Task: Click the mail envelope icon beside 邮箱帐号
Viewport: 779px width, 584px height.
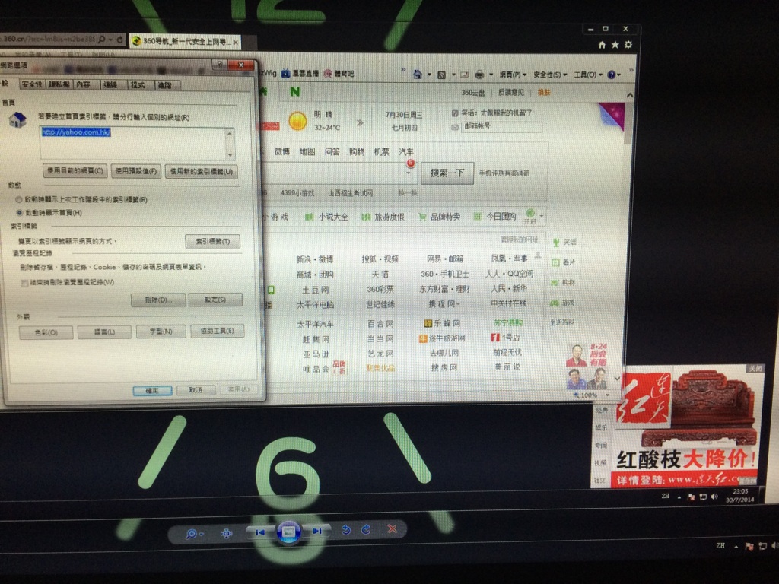Action: point(455,128)
